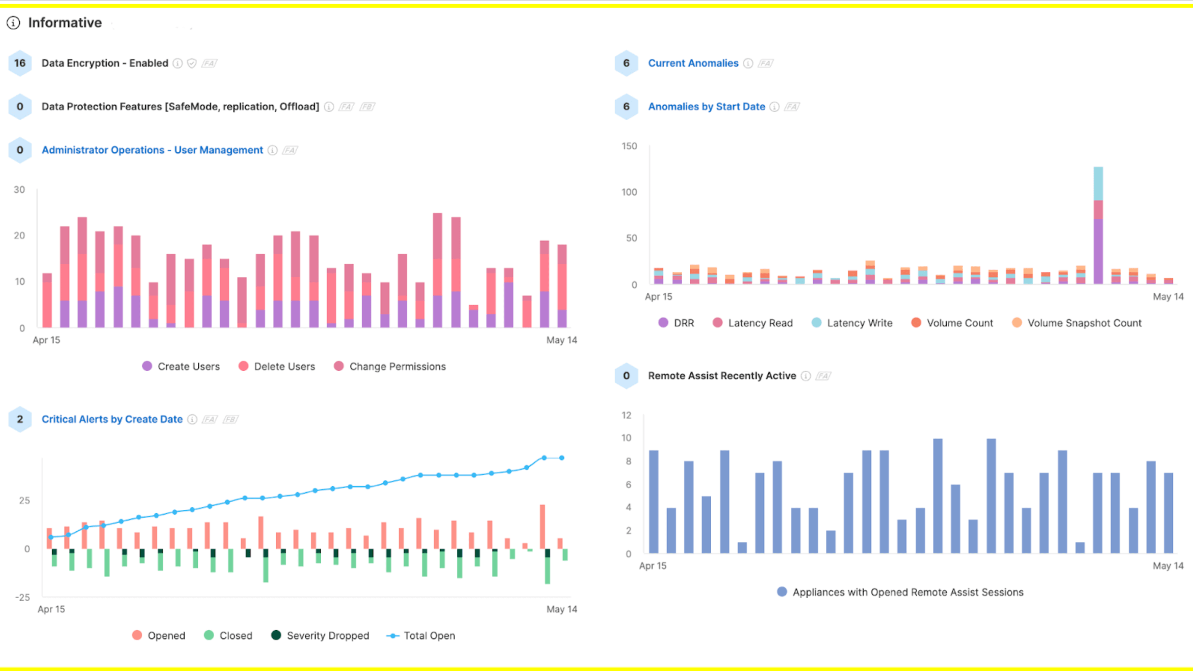Image resolution: width=1193 pixels, height=671 pixels.
Task: Click the Data Encryption - Enabled label
Action: tap(105, 63)
